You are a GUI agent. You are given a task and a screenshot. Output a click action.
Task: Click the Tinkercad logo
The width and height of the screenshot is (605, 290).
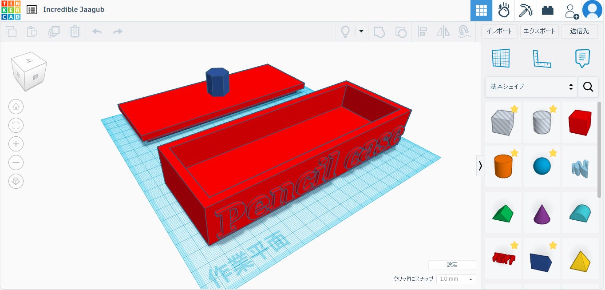coord(11,10)
